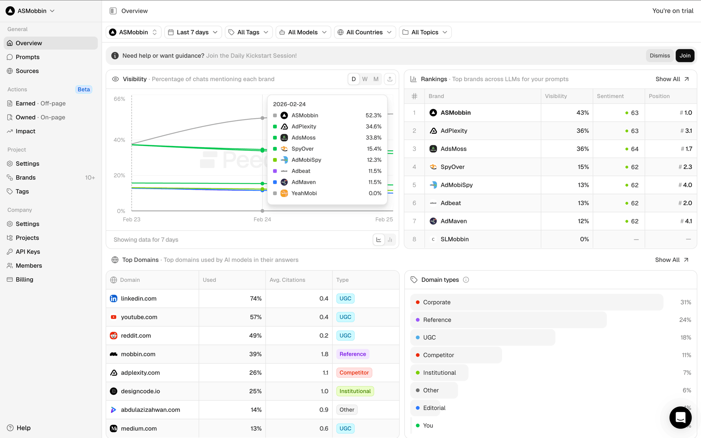The width and height of the screenshot is (701, 438).
Task: Open Billing page
Action: point(51,279)
